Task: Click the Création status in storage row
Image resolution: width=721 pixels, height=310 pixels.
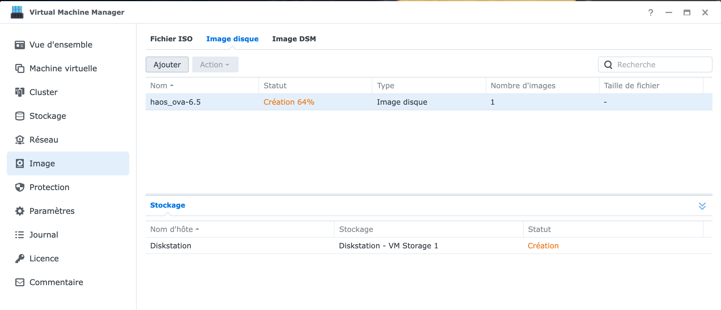Action: coord(543,246)
